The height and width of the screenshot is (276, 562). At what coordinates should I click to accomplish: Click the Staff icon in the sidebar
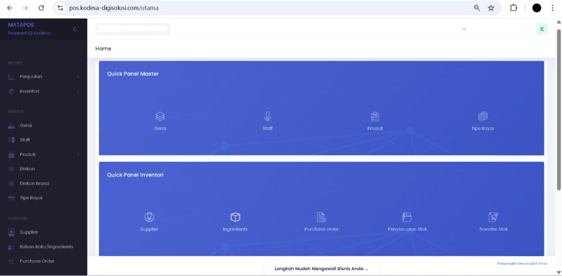12,140
